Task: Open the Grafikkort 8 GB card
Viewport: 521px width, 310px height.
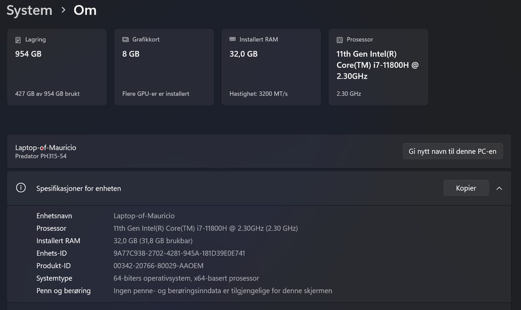Action: (164, 67)
